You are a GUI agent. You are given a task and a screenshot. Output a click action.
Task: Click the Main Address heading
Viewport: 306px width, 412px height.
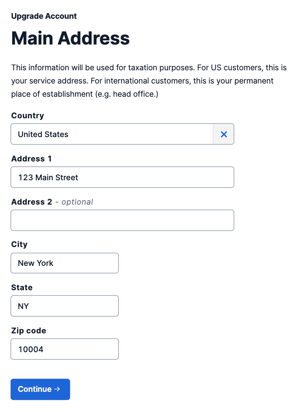[x=70, y=38]
